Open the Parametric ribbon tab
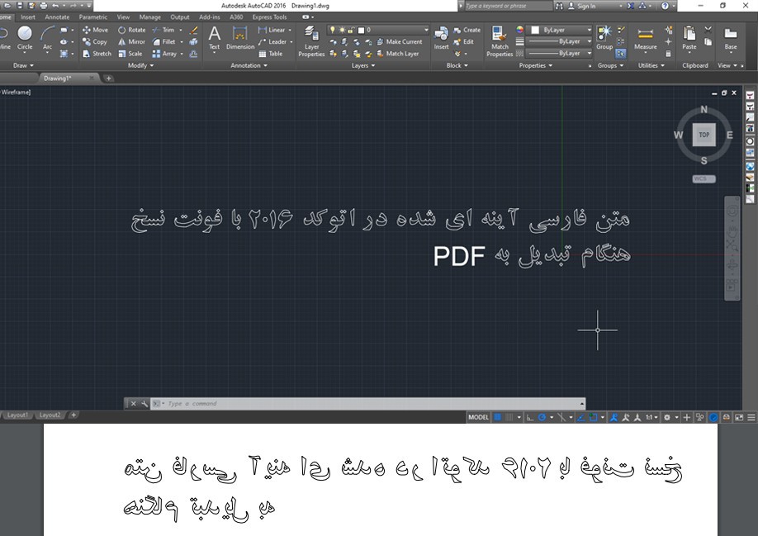The image size is (758, 536). pyautogui.click(x=93, y=17)
